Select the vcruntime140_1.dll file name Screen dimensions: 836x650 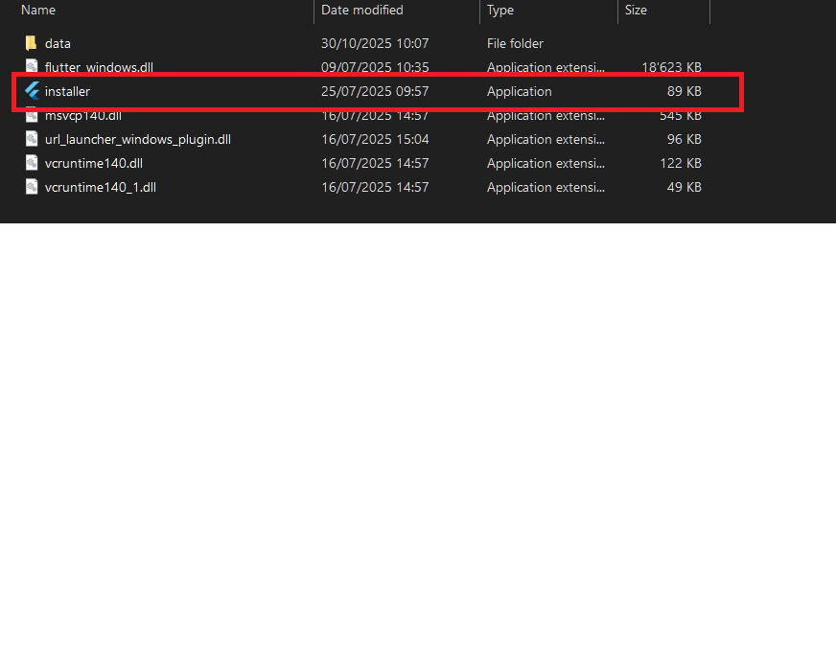(x=100, y=187)
